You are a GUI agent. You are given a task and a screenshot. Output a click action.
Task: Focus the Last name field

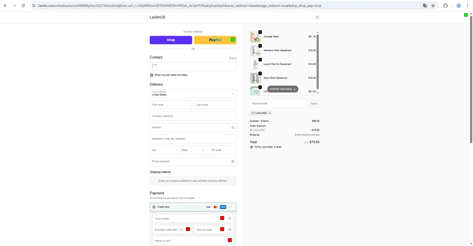tap(215, 105)
